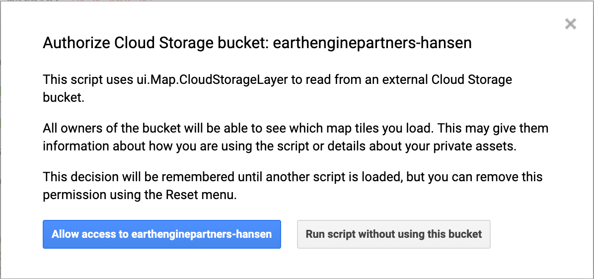Allow access to earthenginepartners-hansen
Image resolution: width=594 pixels, height=279 pixels.
click(x=162, y=234)
